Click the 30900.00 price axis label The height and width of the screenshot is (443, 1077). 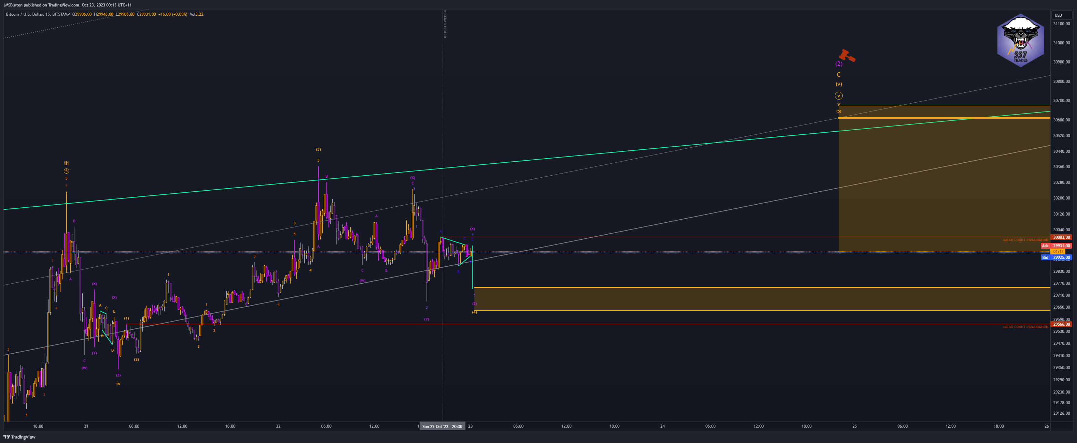click(1062, 62)
